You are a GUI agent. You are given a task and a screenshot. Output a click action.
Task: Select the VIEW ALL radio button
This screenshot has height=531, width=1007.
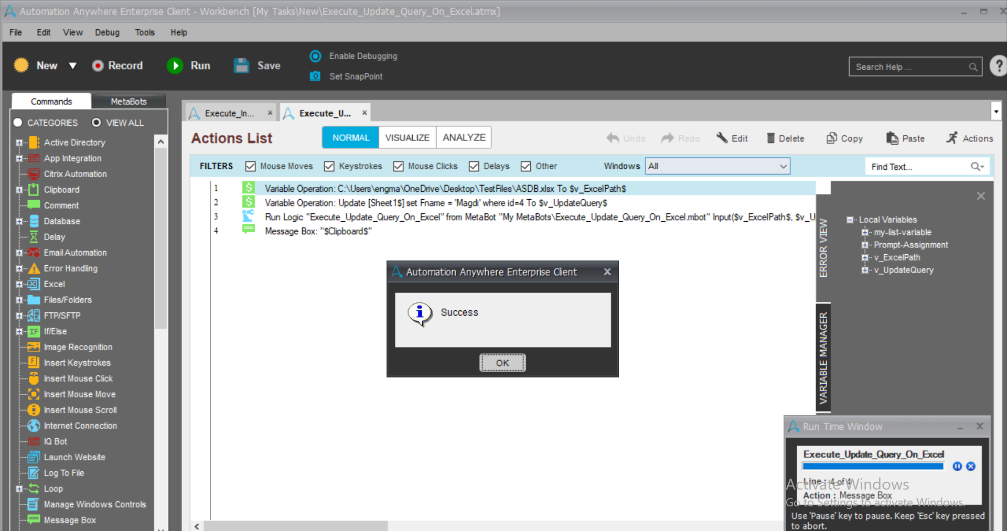pos(97,122)
